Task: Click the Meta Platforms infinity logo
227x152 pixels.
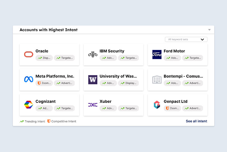Action: click(29, 79)
